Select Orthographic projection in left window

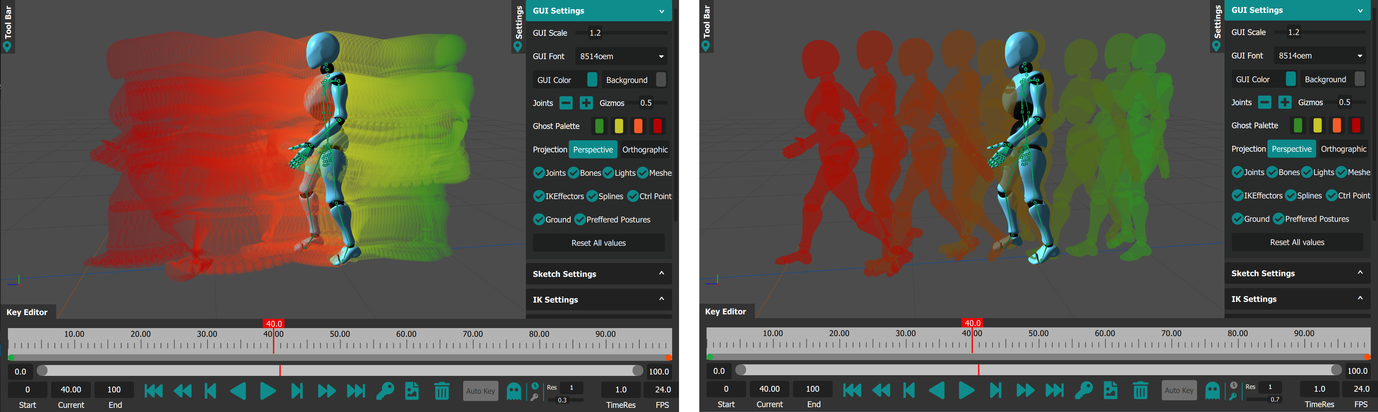pos(645,150)
